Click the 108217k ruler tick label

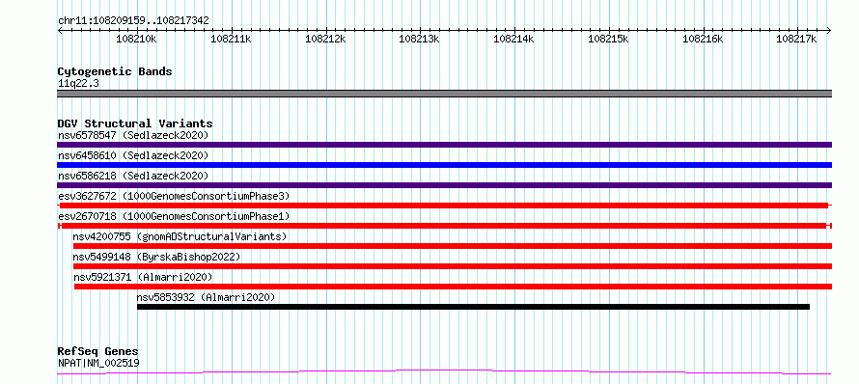[796, 39]
